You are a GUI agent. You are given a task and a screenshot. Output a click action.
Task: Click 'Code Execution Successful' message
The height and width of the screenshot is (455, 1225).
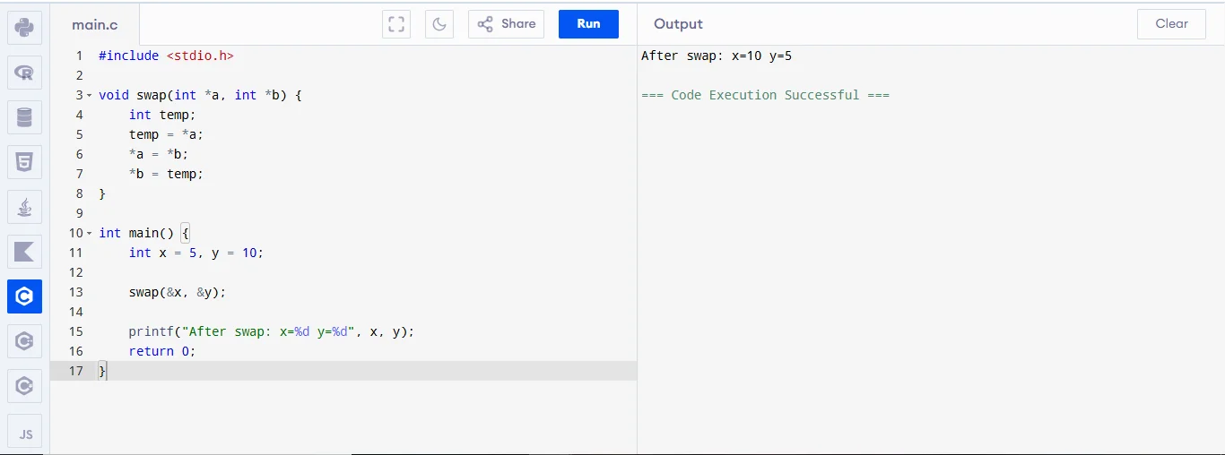765,95
